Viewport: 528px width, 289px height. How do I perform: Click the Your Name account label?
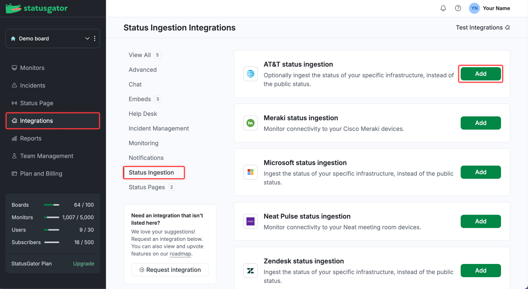click(496, 8)
